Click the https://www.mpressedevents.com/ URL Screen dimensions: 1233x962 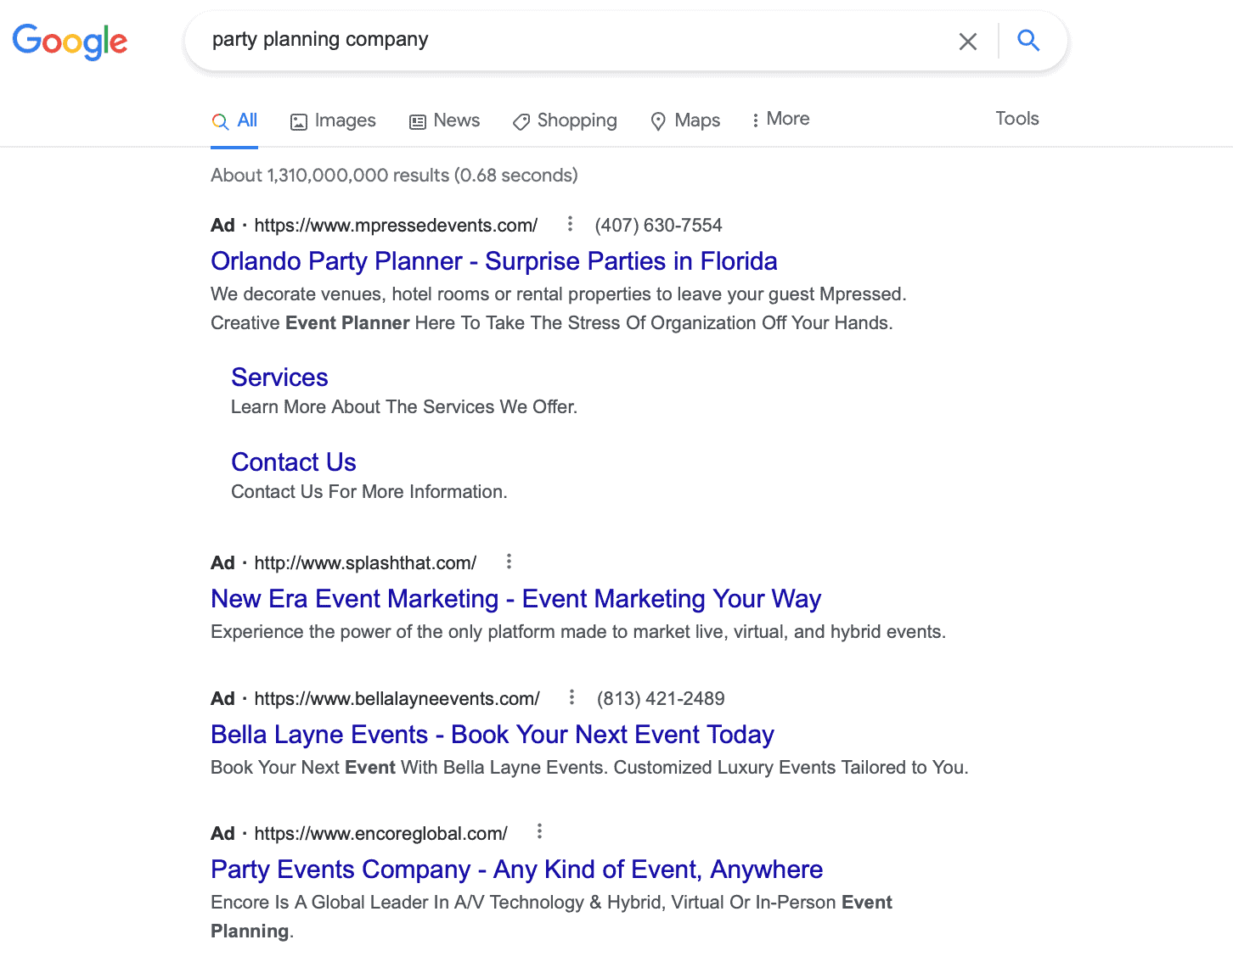point(396,226)
